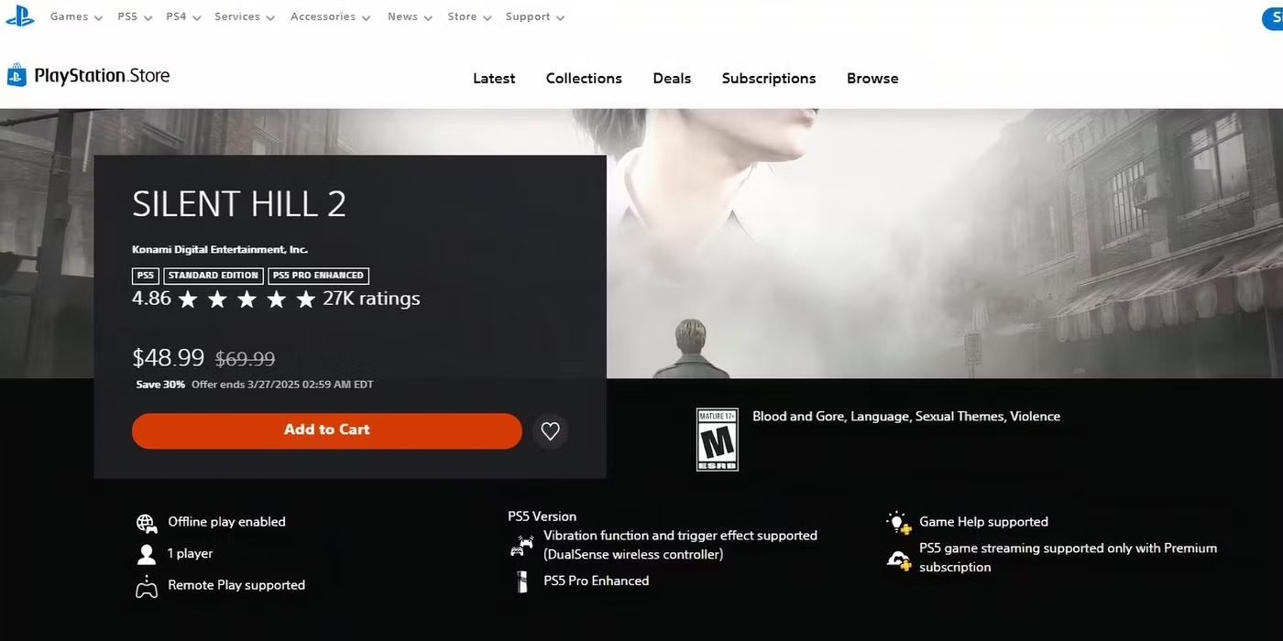Viewport: 1283px width, 641px height.
Task: Click the DualSense vibration controller icon
Action: pos(521,546)
